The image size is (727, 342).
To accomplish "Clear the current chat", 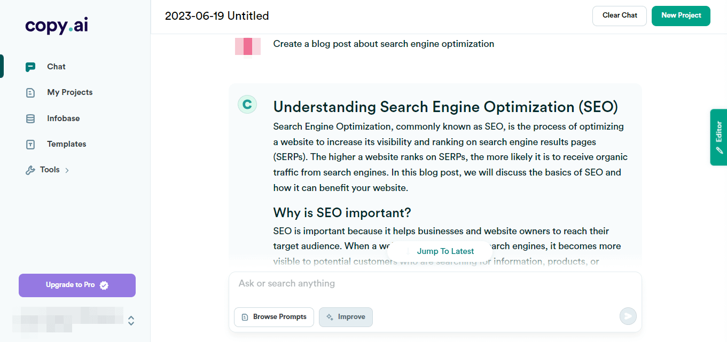I will click(x=619, y=15).
